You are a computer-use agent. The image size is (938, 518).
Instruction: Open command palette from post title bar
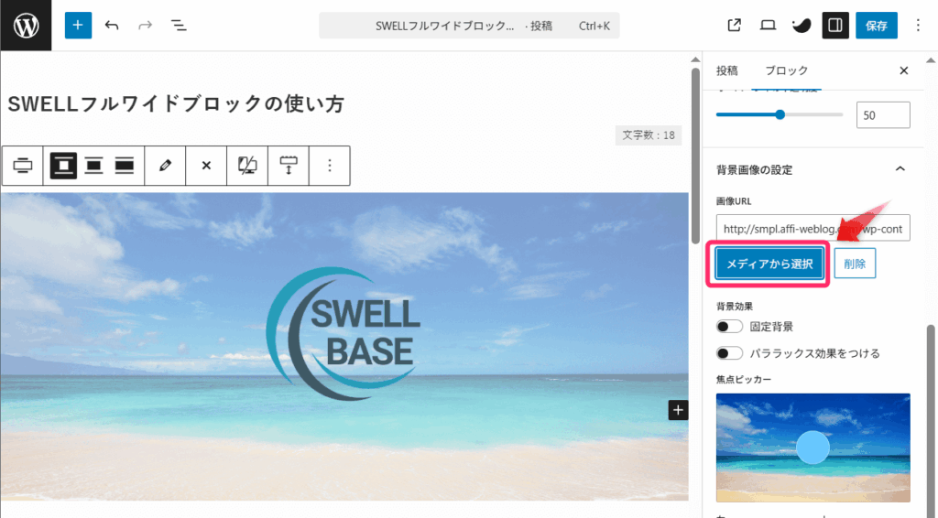[469, 26]
